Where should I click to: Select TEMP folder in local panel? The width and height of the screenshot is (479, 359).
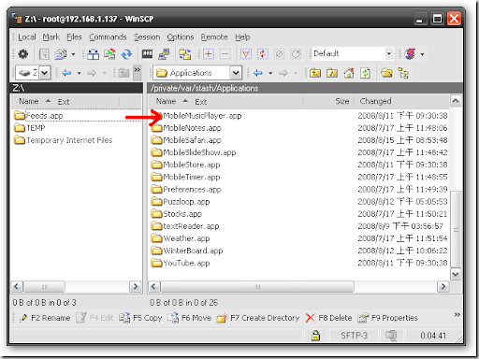click(30, 128)
